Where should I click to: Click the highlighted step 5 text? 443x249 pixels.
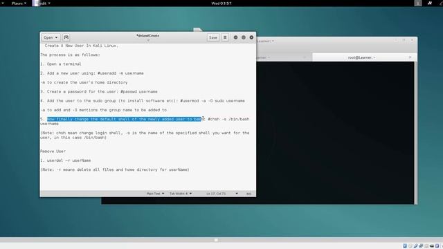(x=125, y=119)
